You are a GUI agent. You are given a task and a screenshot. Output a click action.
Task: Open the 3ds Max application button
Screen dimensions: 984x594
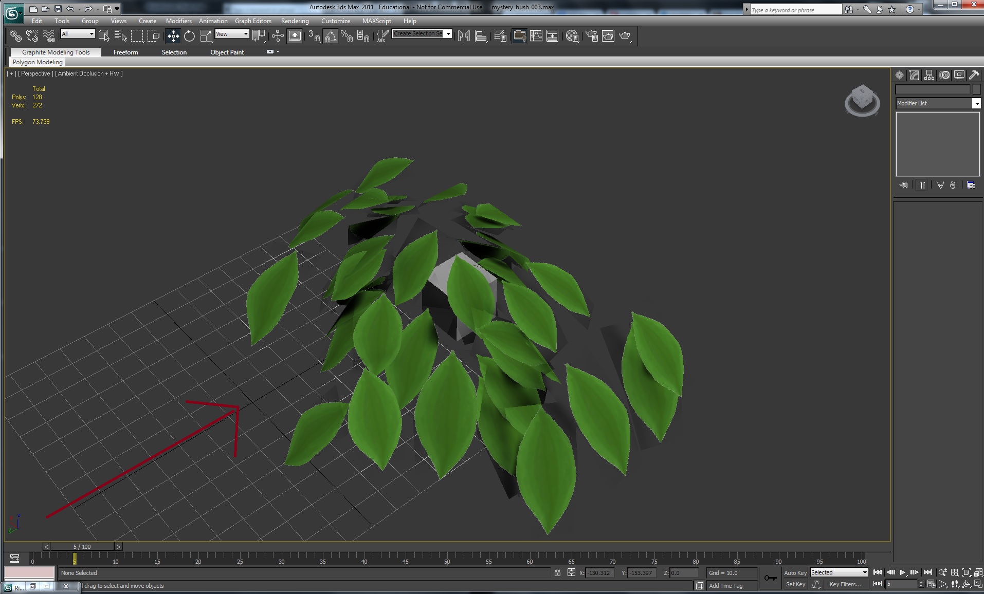[13, 12]
